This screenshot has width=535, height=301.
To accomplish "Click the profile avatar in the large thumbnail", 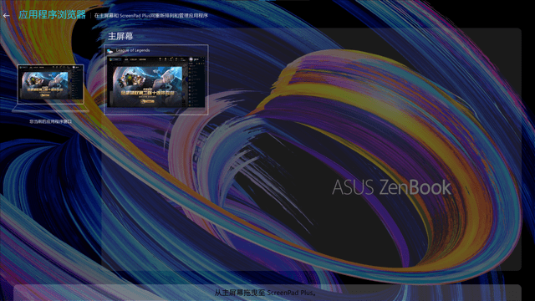I will [x=191, y=59].
